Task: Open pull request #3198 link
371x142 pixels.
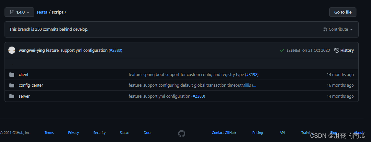Action: click(x=252, y=75)
